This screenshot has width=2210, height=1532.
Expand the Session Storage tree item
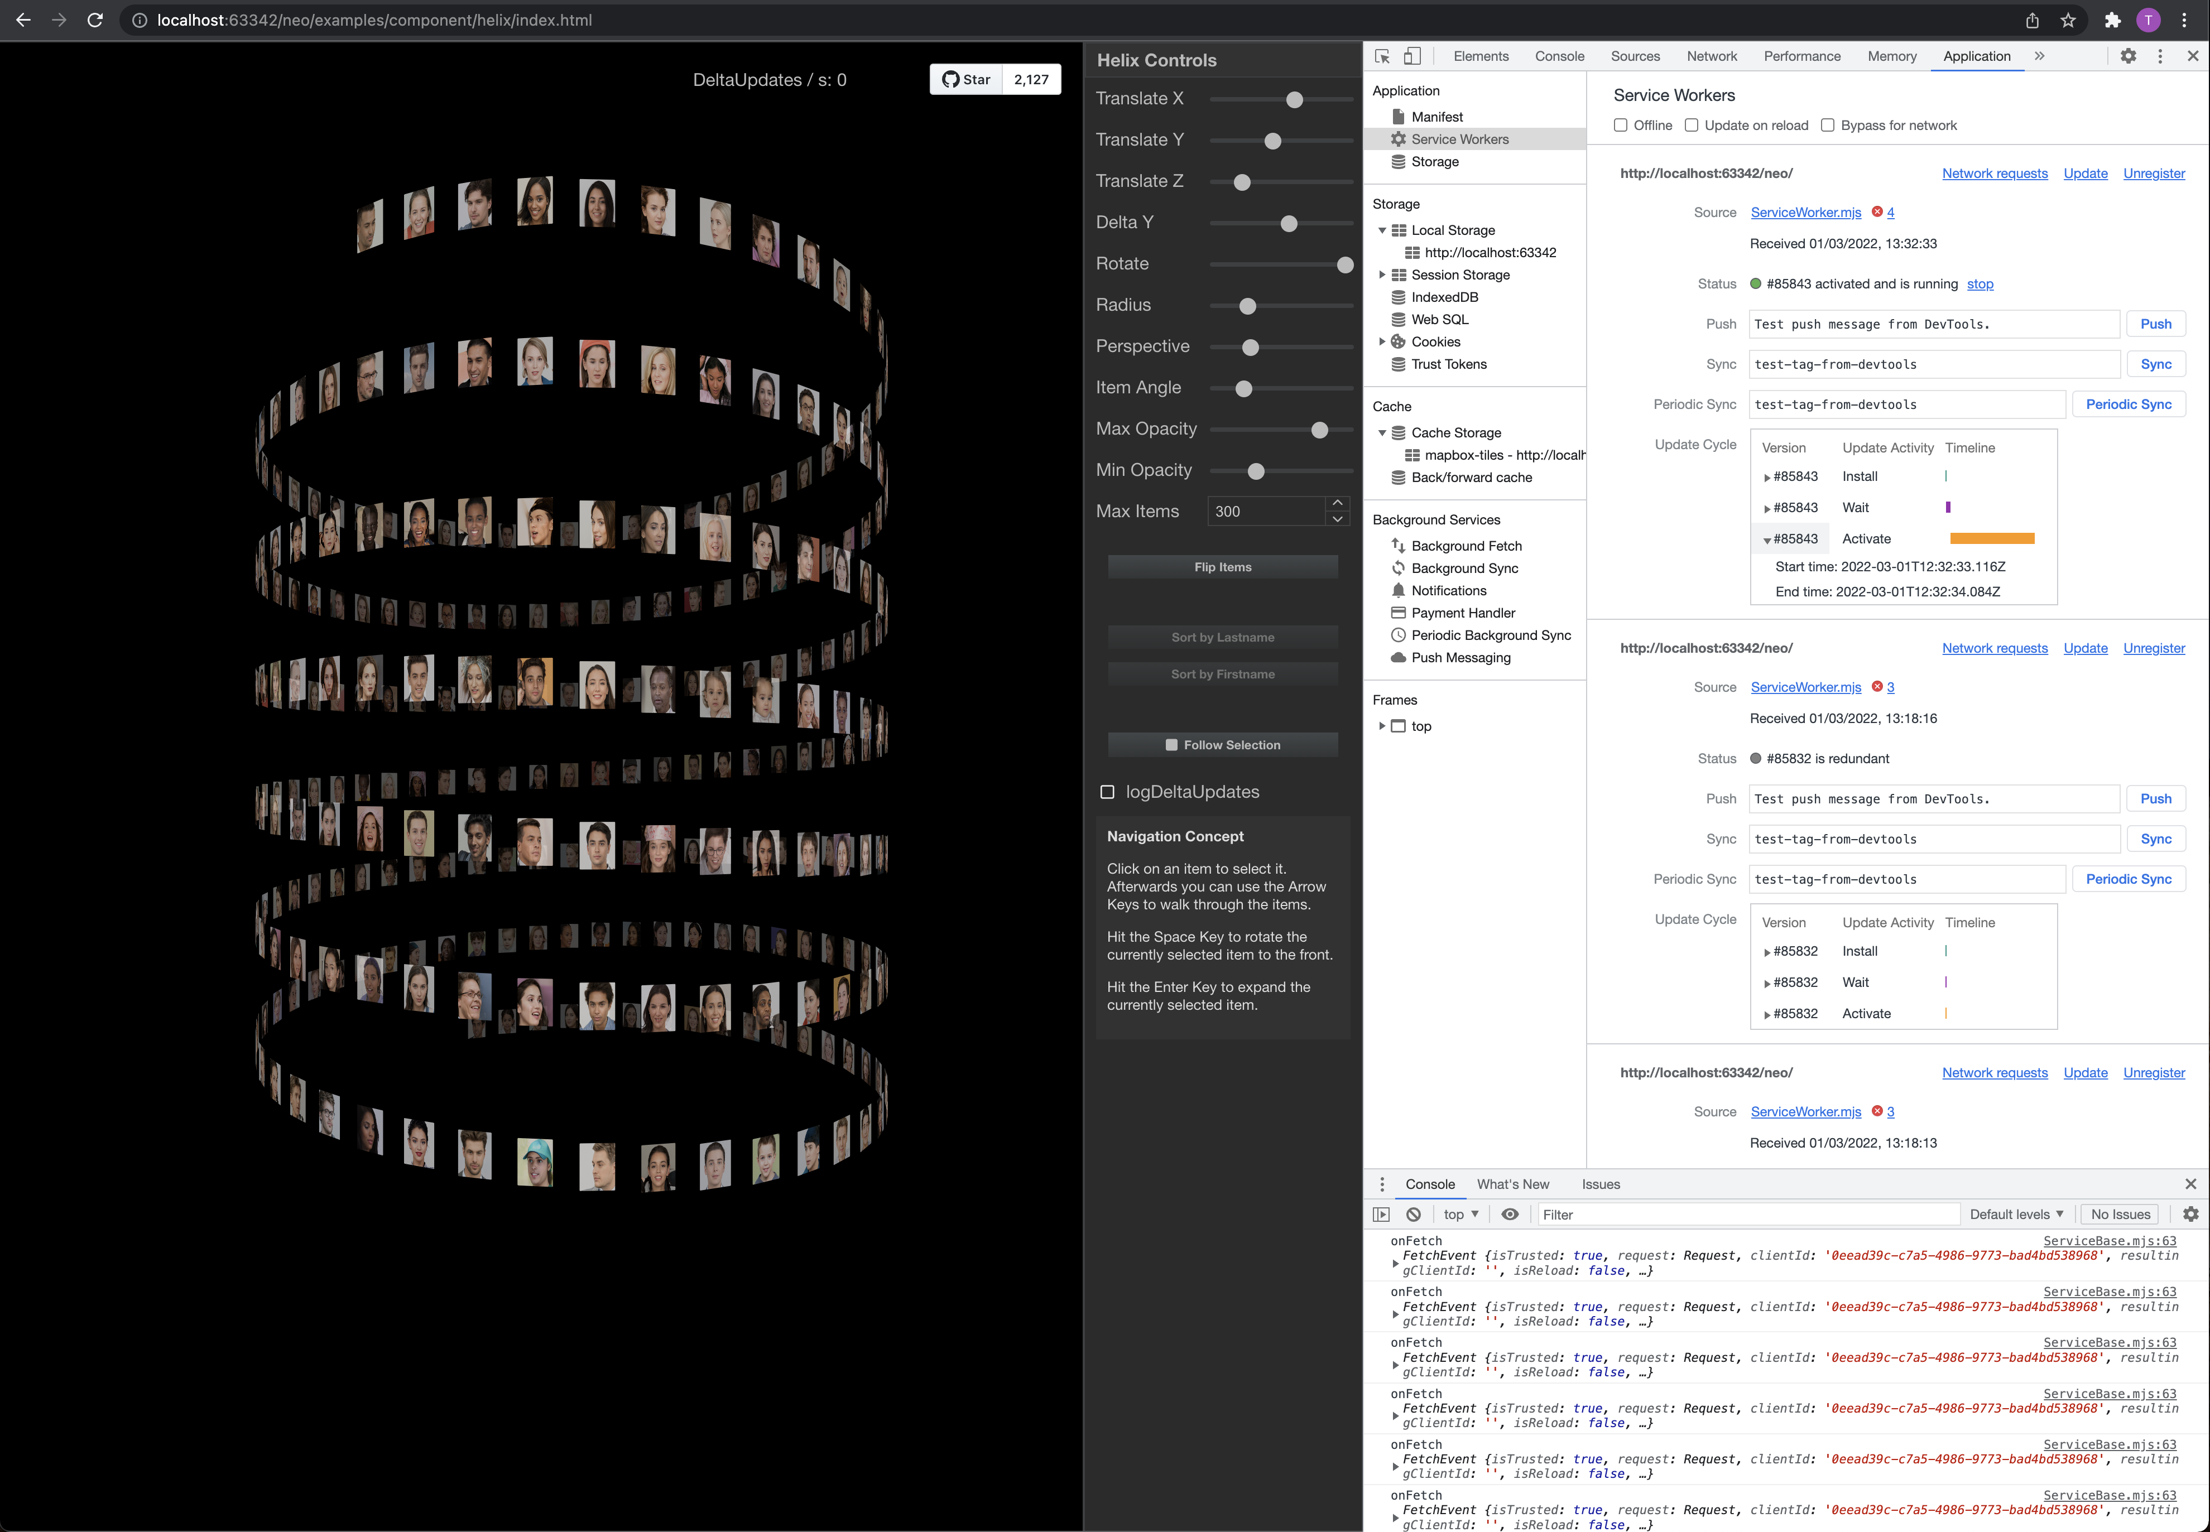pos(1381,276)
